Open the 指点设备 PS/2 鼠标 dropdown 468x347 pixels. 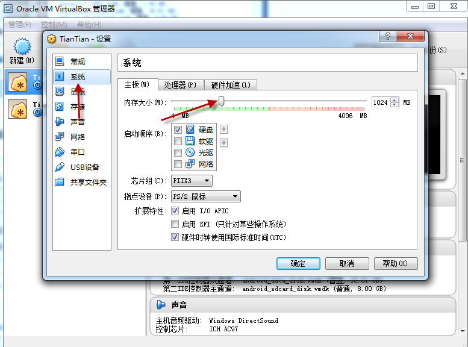(x=206, y=196)
